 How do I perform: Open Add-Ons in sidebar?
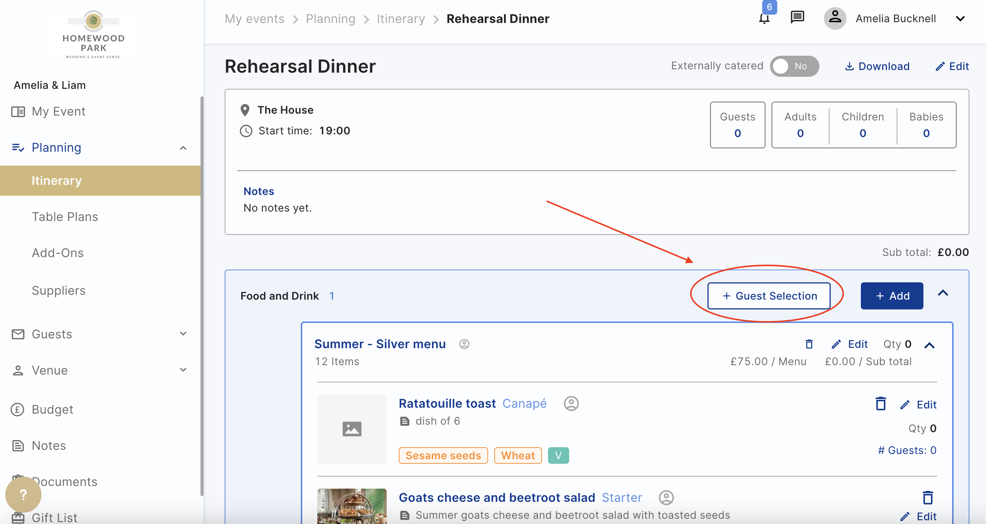[57, 253]
